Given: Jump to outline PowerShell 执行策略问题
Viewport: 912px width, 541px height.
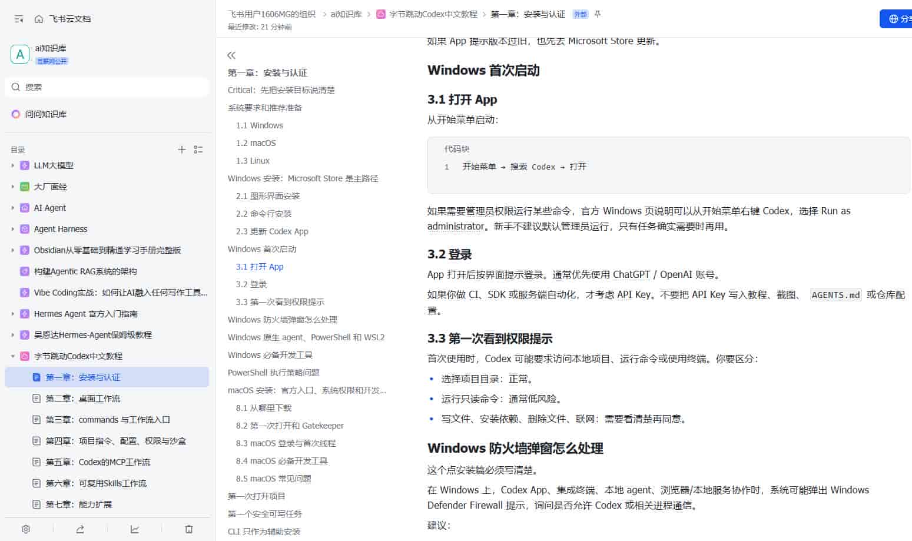Looking at the screenshot, I should [x=274, y=373].
